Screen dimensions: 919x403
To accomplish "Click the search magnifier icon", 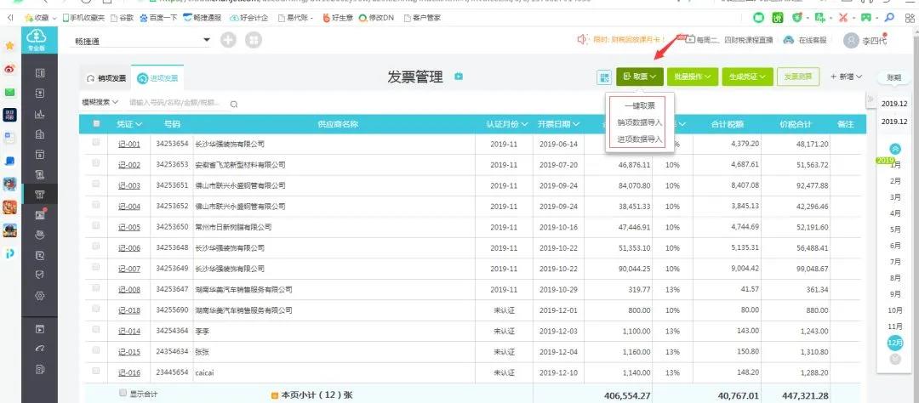I will pos(233,104).
